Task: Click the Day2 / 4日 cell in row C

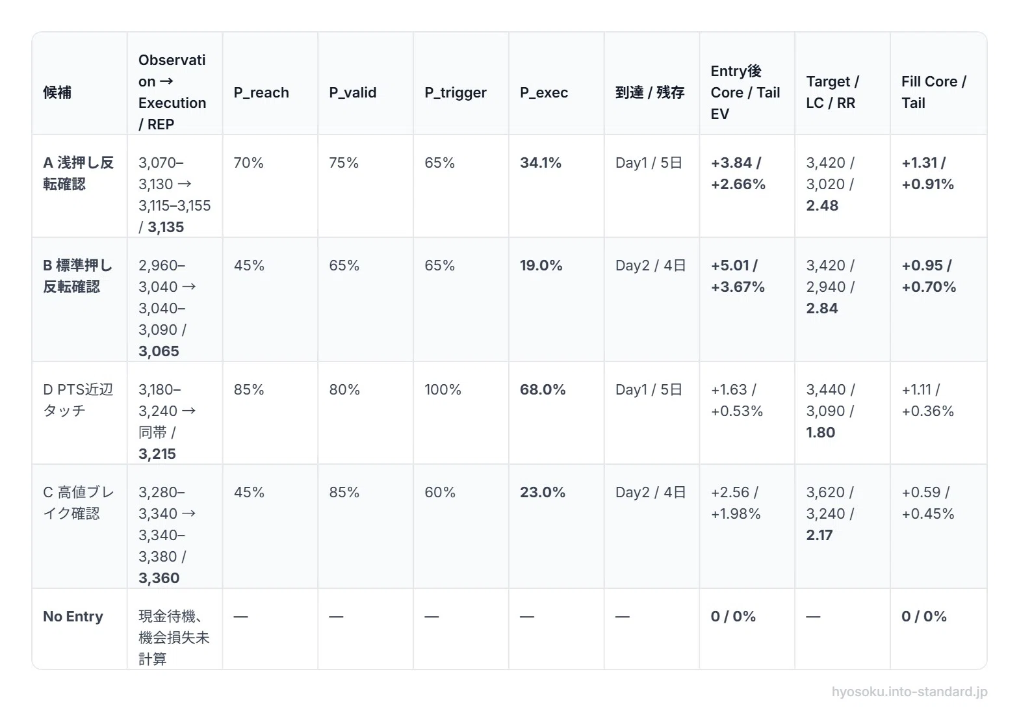Action: point(651,492)
